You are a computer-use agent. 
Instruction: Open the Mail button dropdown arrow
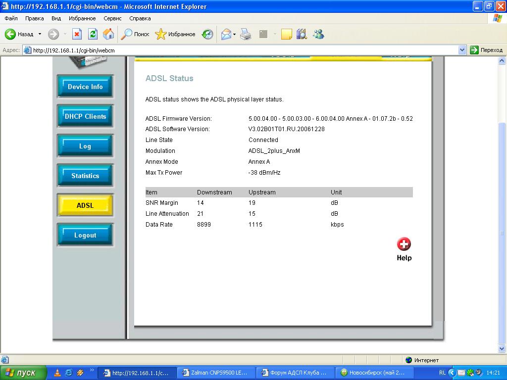(235, 34)
